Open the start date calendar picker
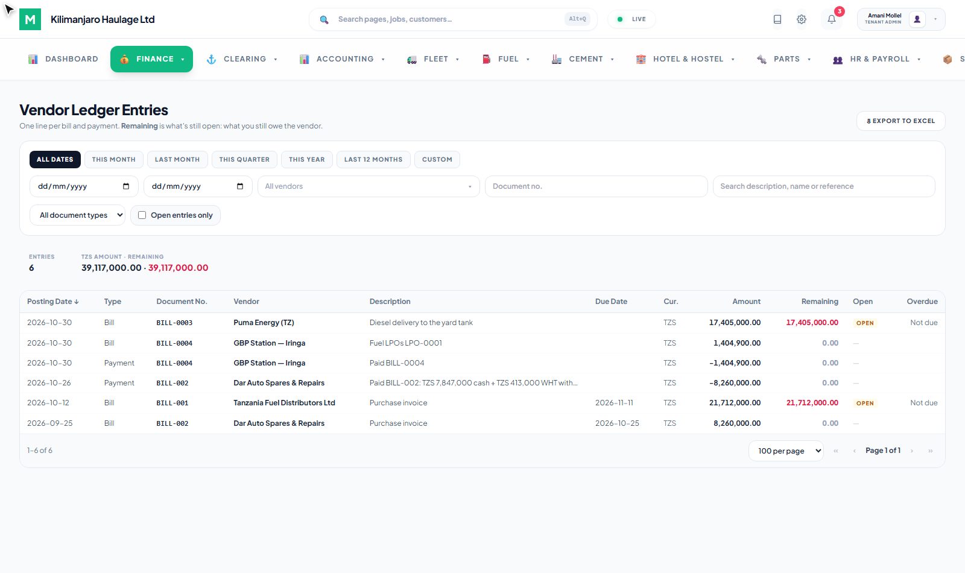The width and height of the screenshot is (965, 573). (126, 186)
